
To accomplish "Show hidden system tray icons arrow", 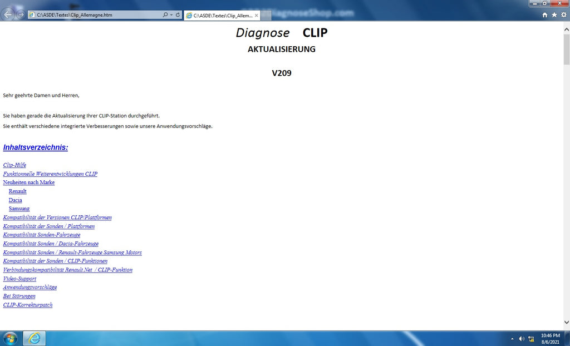I will tap(512, 339).
